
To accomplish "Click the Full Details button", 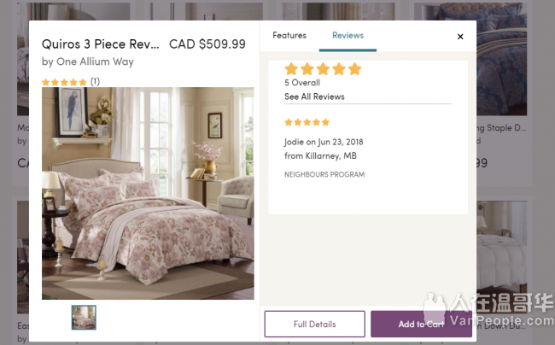I will (315, 325).
